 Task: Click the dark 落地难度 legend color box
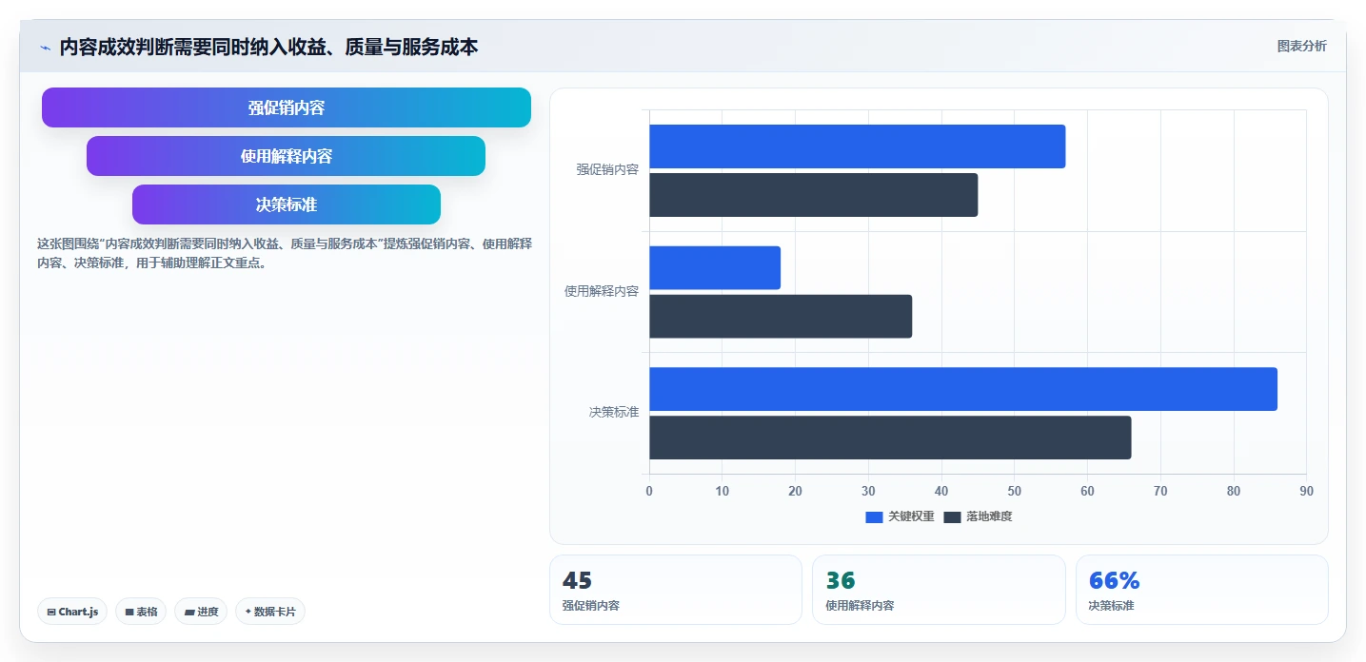tap(952, 516)
